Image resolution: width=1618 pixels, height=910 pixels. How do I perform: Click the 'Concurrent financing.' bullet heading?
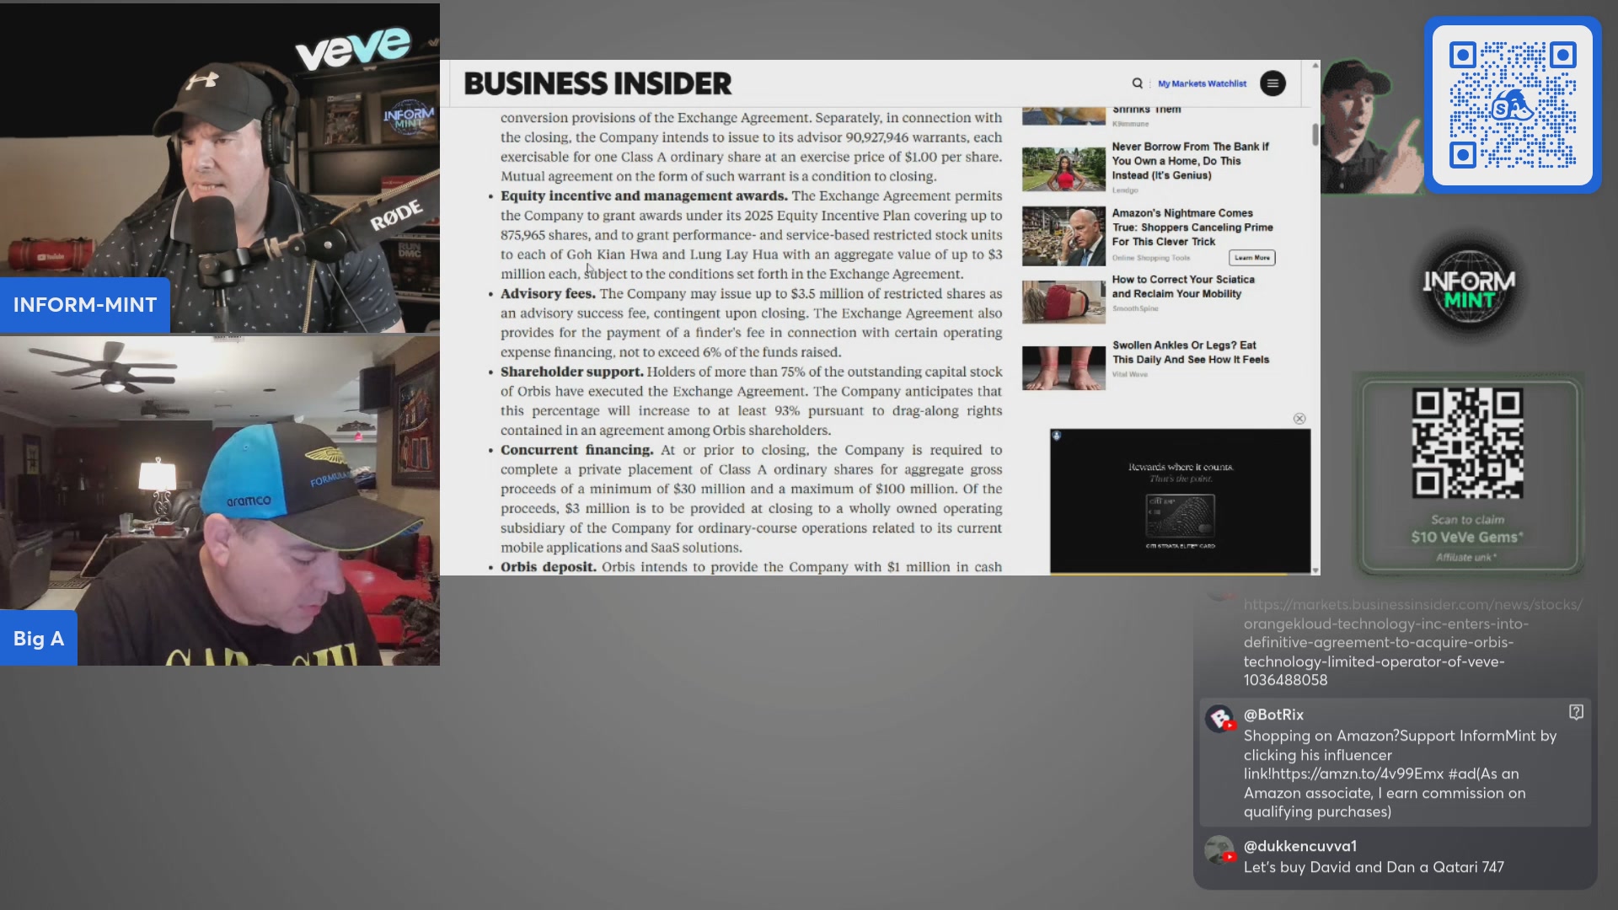pos(576,450)
